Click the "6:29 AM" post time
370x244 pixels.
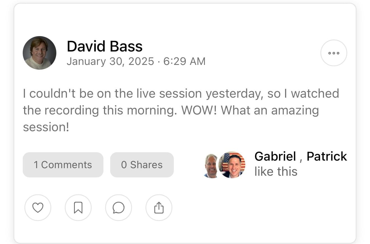pos(184,61)
